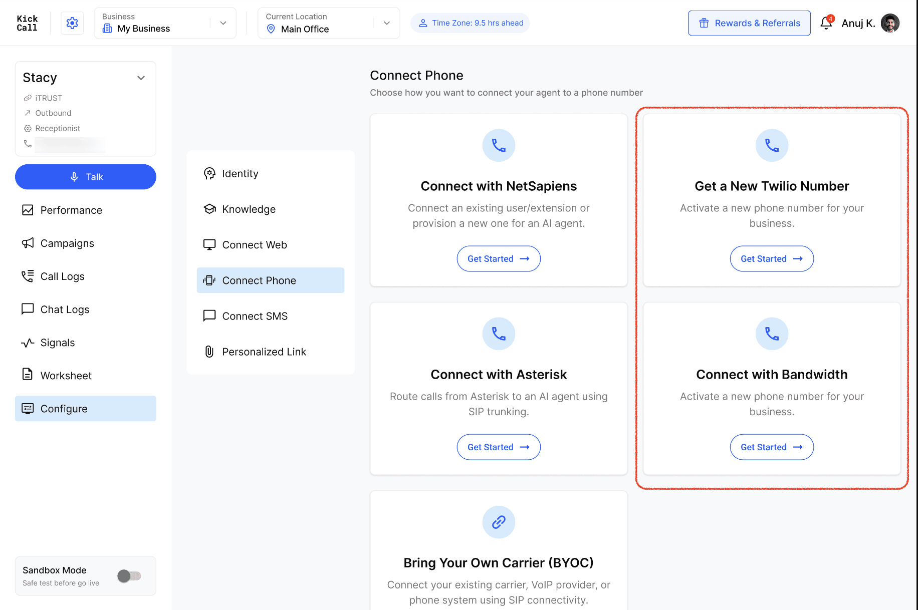
Task: Open Personalized Link section
Action: (271, 352)
